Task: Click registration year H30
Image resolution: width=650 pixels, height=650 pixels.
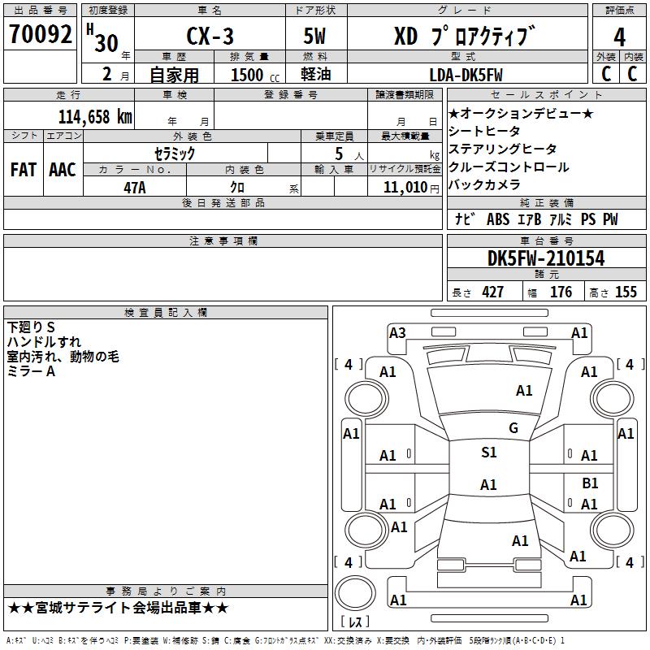Action: pyautogui.click(x=103, y=38)
